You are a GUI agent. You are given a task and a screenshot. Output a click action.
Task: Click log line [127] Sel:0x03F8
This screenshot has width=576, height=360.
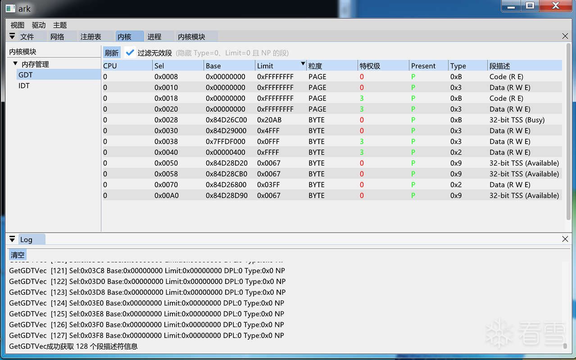point(146,335)
